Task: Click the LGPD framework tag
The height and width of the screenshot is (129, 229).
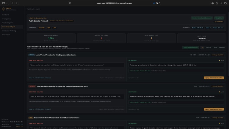Action: click(x=54, y=28)
